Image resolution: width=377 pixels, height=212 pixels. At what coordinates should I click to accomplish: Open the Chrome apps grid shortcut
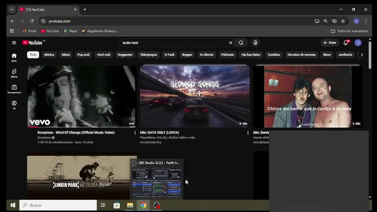pos(12,31)
